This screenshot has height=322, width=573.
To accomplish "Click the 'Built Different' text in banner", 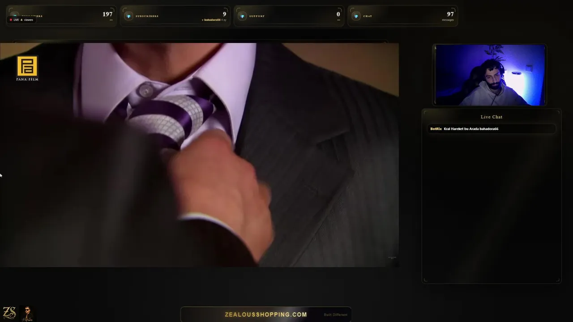I will point(335,314).
